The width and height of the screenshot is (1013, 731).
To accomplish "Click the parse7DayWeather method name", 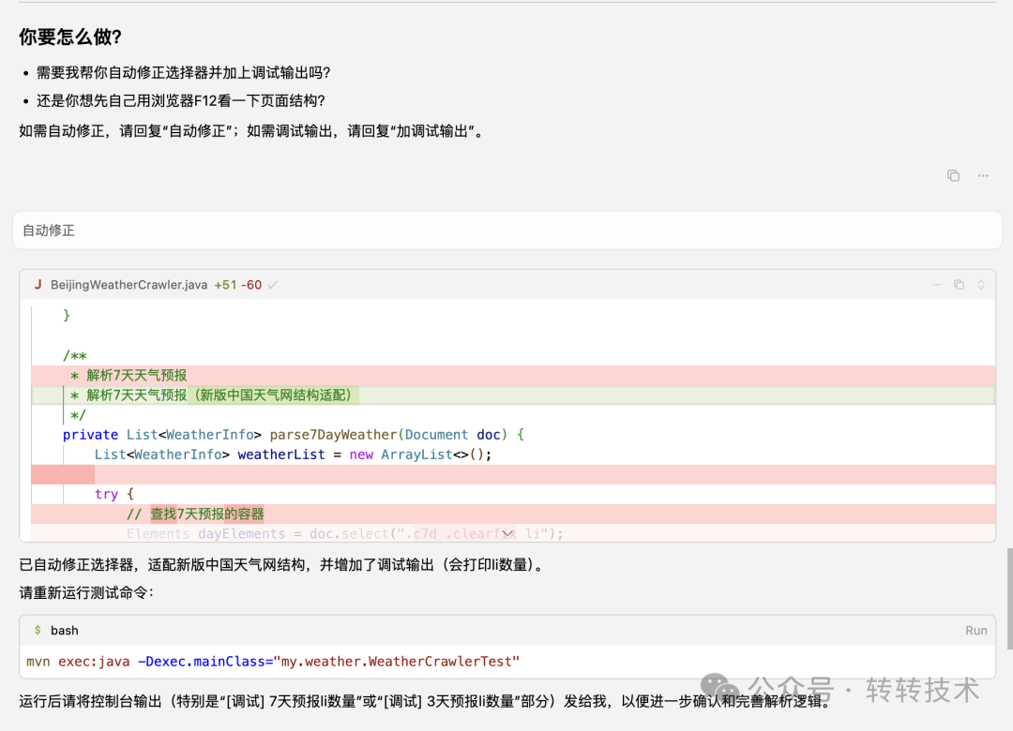I will 333,435.
